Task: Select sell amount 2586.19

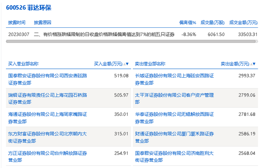Action: tap(247, 134)
